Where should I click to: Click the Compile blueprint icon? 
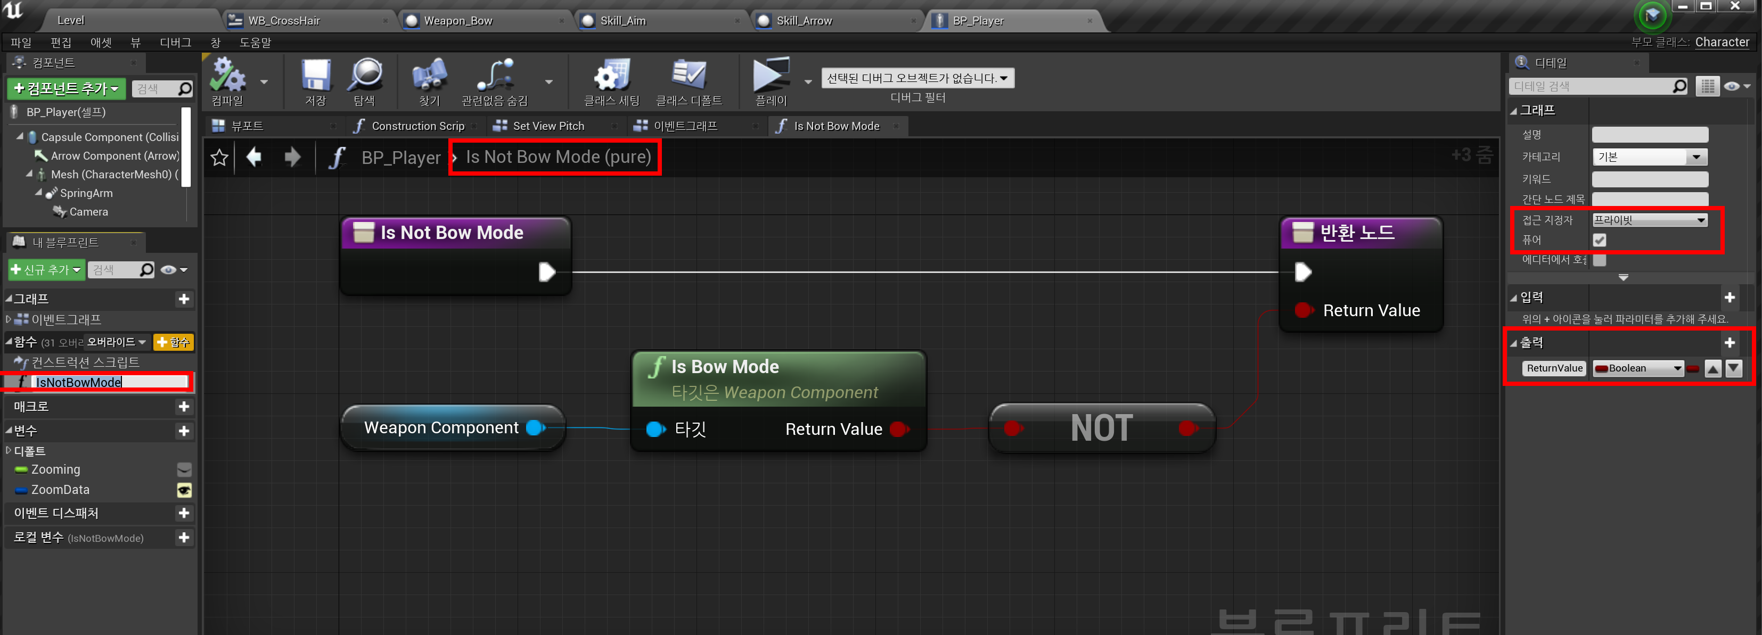click(228, 75)
